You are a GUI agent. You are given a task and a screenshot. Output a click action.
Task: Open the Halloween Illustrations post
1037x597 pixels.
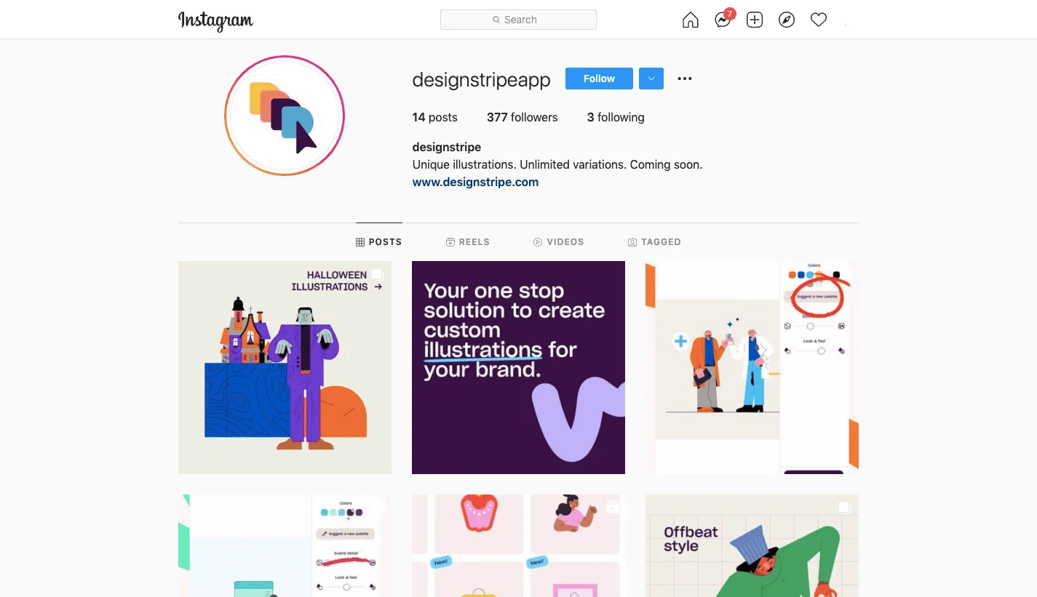pyautogui.click(x=285, y=367)
